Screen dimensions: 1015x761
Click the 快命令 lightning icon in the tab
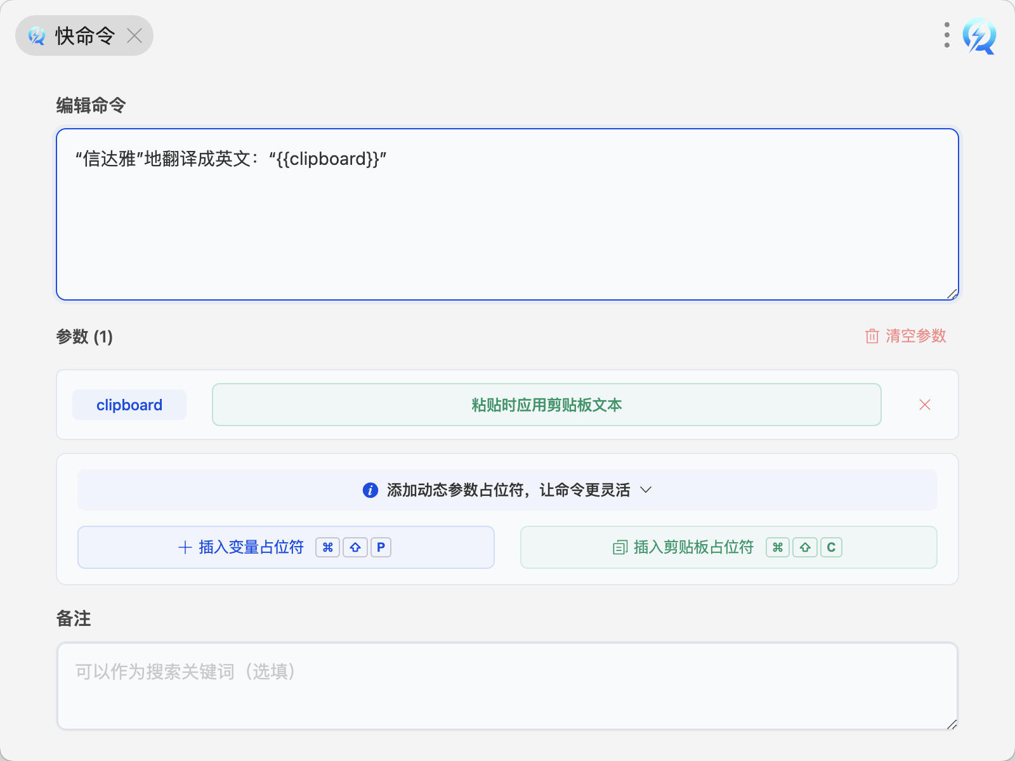point(37,36)
